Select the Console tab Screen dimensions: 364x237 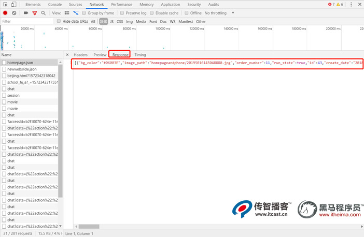click(x=55, y=4)
